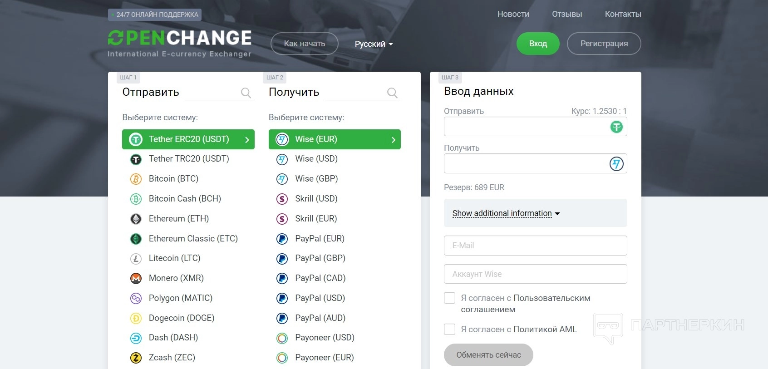Click the Skrill (EUR) icon
Image resolution: width=768 pixels, height=369 pixels.
282,219
